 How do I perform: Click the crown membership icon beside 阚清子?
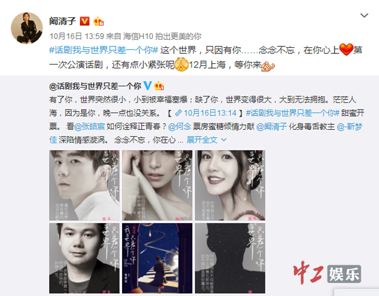pos(98,21)
